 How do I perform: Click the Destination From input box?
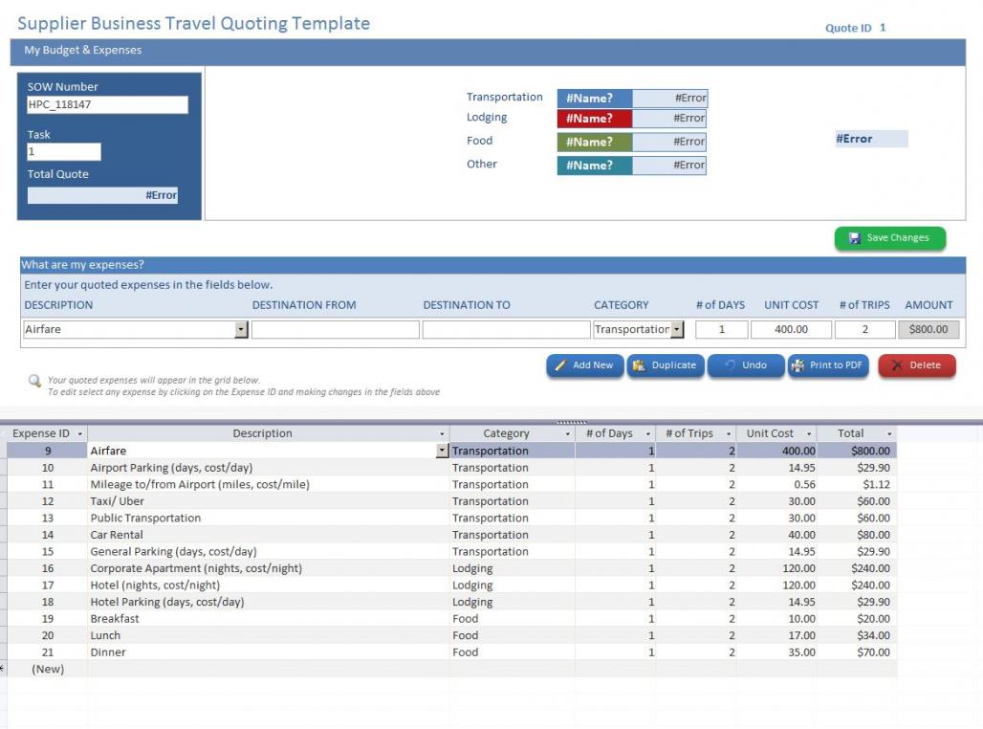coord(336,329)
